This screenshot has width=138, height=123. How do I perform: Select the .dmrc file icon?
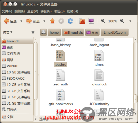coord(99,56)
